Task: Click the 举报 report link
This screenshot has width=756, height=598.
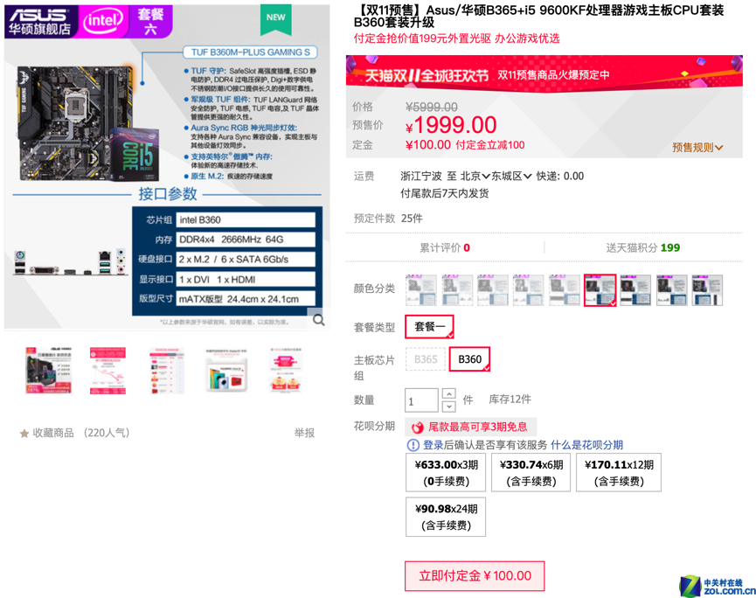Action: (304, 433)
